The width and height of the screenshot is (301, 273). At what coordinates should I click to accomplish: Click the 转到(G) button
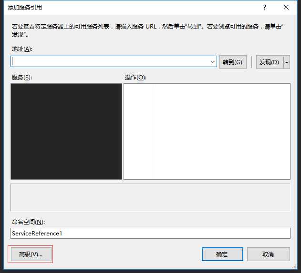tap(233, 62)
